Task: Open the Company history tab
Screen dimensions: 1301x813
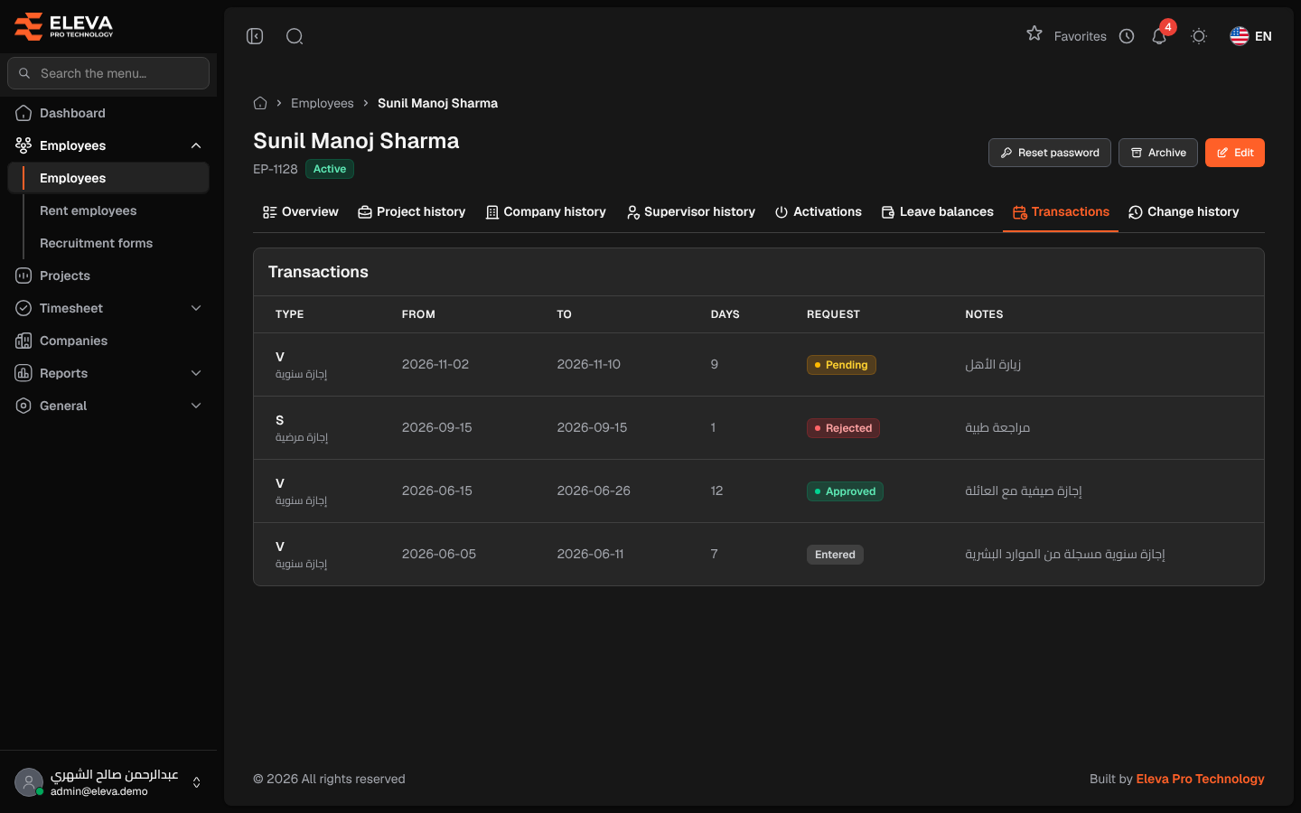Action: (x=546, y=212)
